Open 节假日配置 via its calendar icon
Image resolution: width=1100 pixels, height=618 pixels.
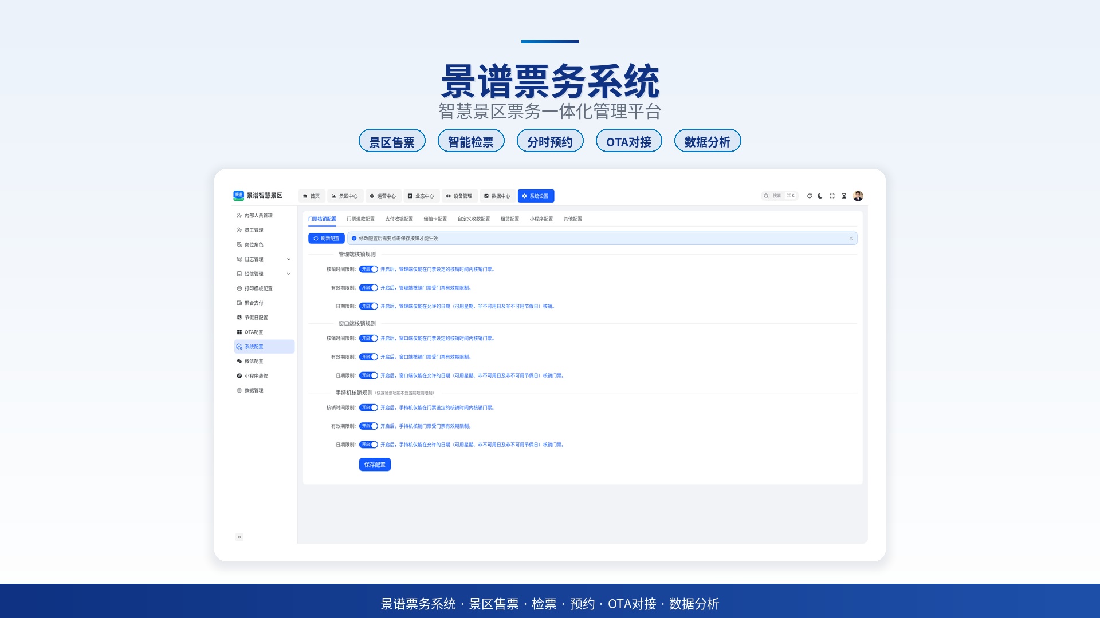[x=239, y=318]
